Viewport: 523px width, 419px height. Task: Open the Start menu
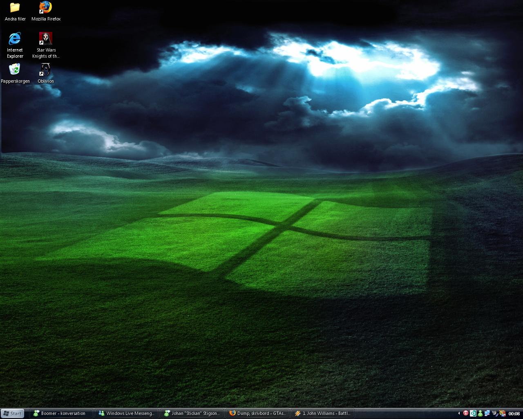(12, 413)
